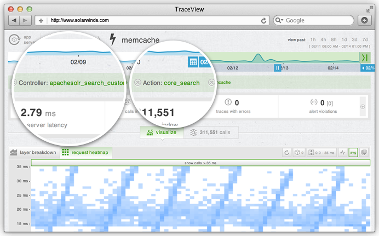This screenshot has width=379, height=236.
Task: Click the alert violations count
Action: 322,103
